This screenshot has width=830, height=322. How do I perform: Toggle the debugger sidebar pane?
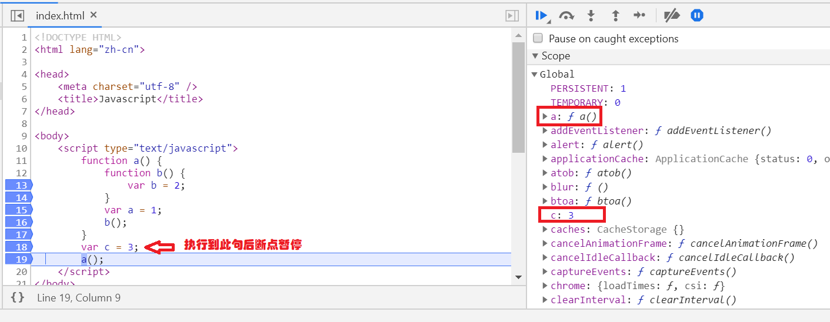(512, 16)
